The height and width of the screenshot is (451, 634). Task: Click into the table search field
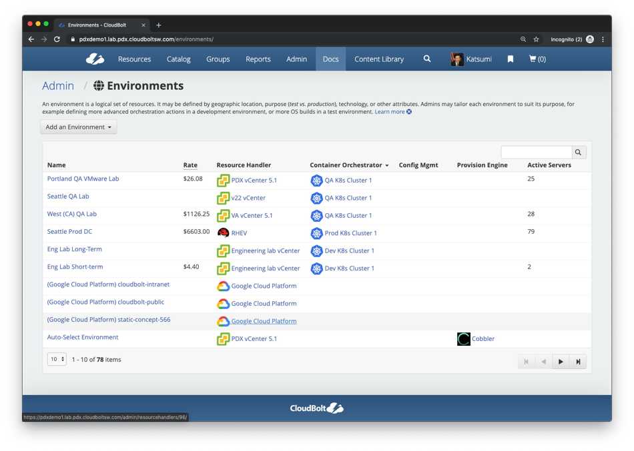536,152
